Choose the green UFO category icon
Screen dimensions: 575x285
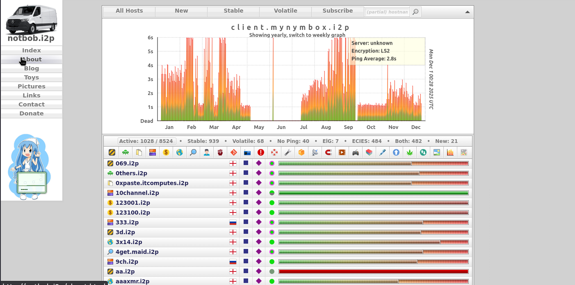[125, 152]
